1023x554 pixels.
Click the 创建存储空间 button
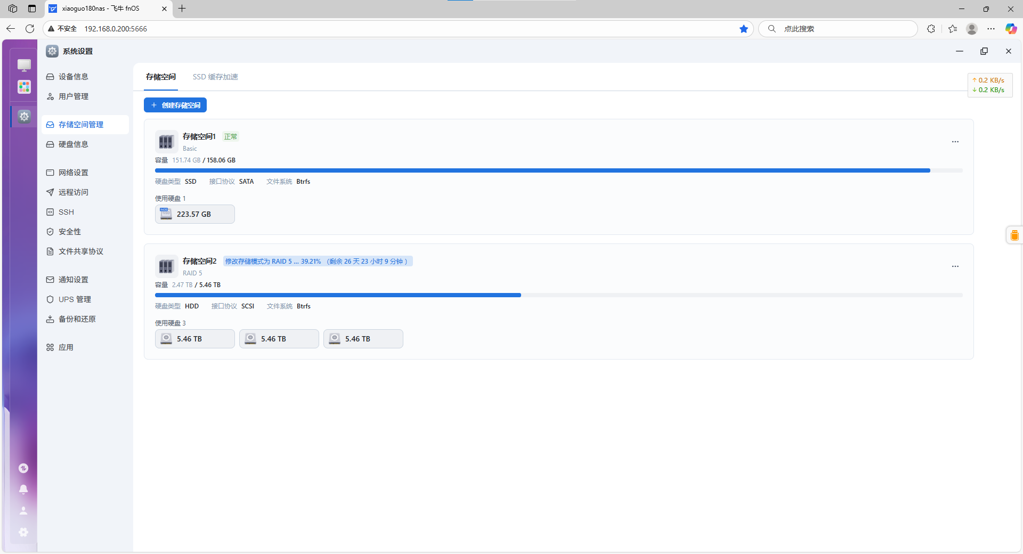tap(175, 105)
